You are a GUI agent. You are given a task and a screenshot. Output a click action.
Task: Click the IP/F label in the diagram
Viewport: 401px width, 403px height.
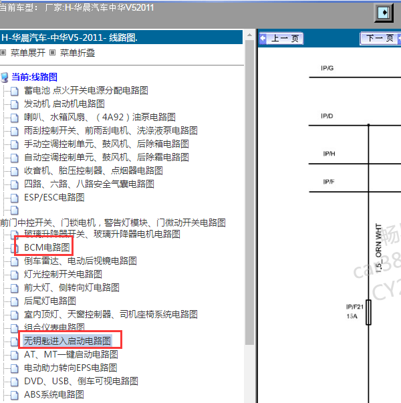coord(329,182)
